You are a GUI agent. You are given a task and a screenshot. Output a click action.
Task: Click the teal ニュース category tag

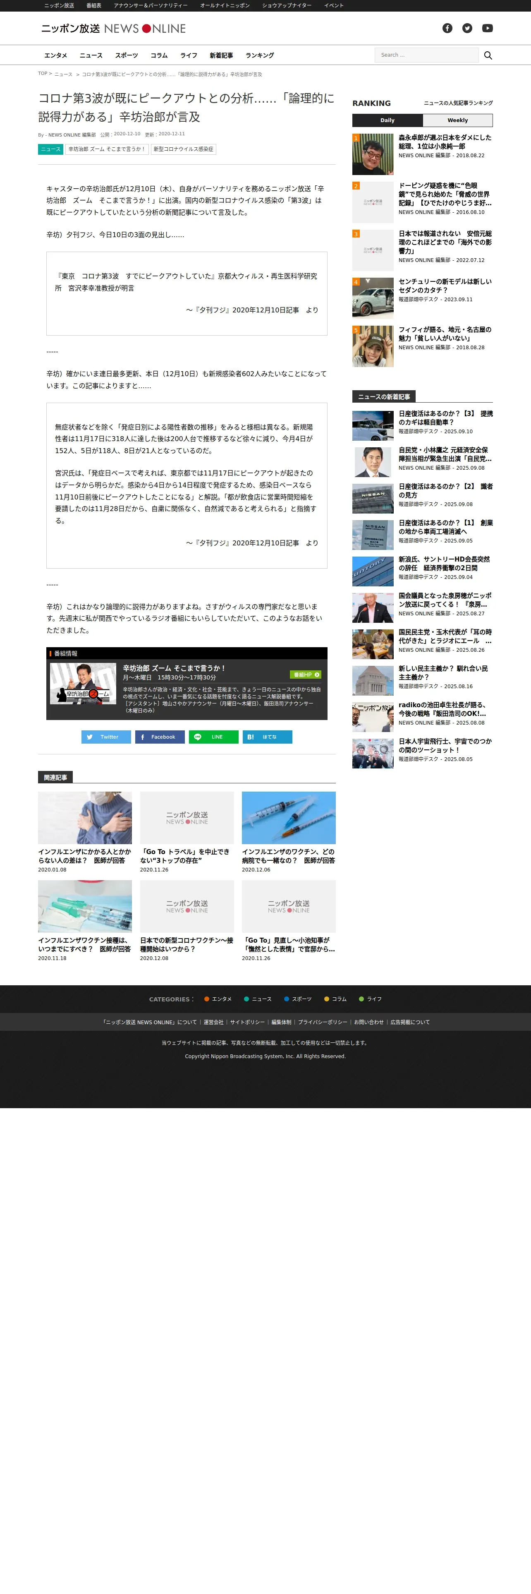(x=51, y=149)
